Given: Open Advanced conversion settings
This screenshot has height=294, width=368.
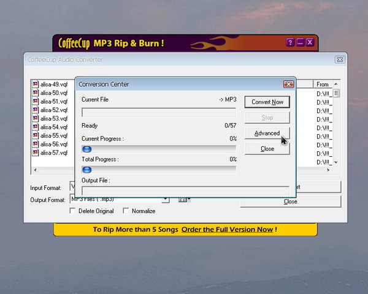Looking at the screenshot, I should click(x=267, y=133).
